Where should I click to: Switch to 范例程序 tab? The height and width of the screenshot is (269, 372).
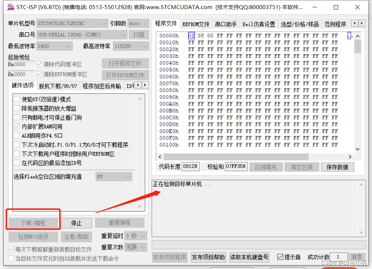(335, 24)
